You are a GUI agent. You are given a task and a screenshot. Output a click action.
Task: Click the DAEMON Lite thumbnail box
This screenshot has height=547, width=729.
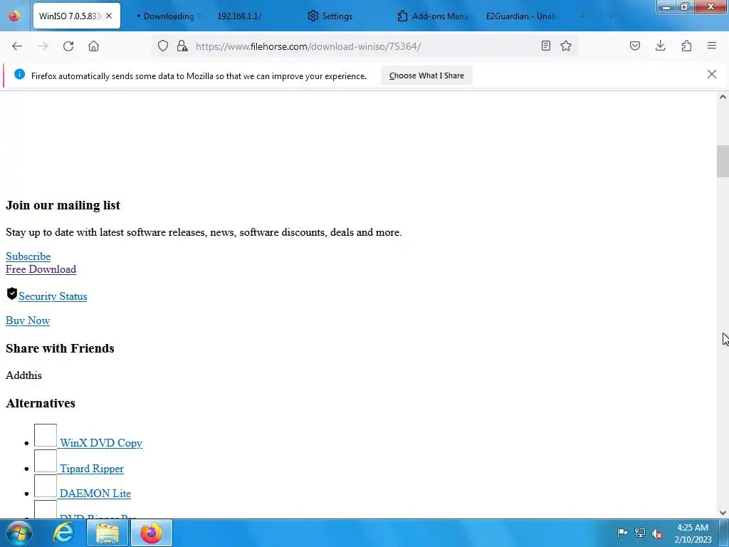[x=46, y=486]
